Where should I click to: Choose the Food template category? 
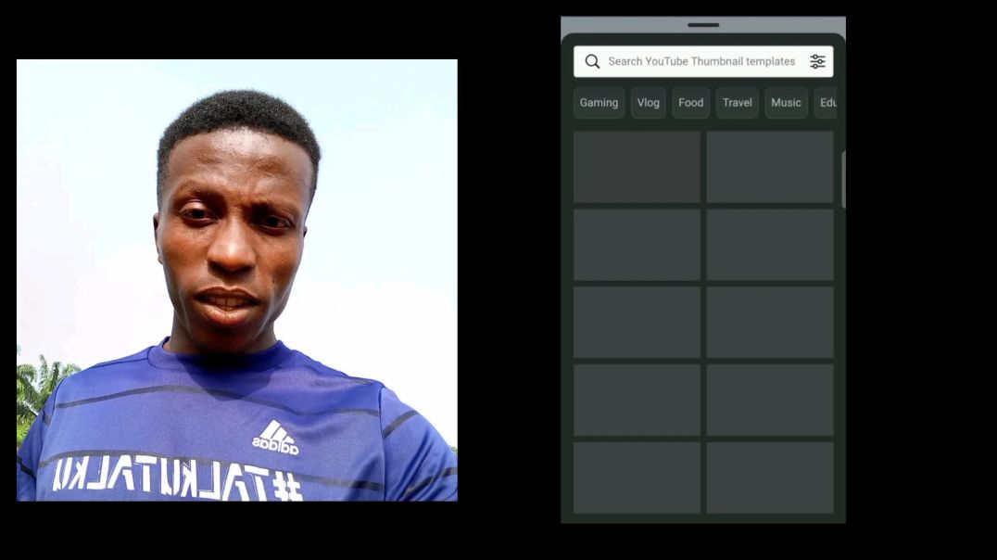point(690,103)
